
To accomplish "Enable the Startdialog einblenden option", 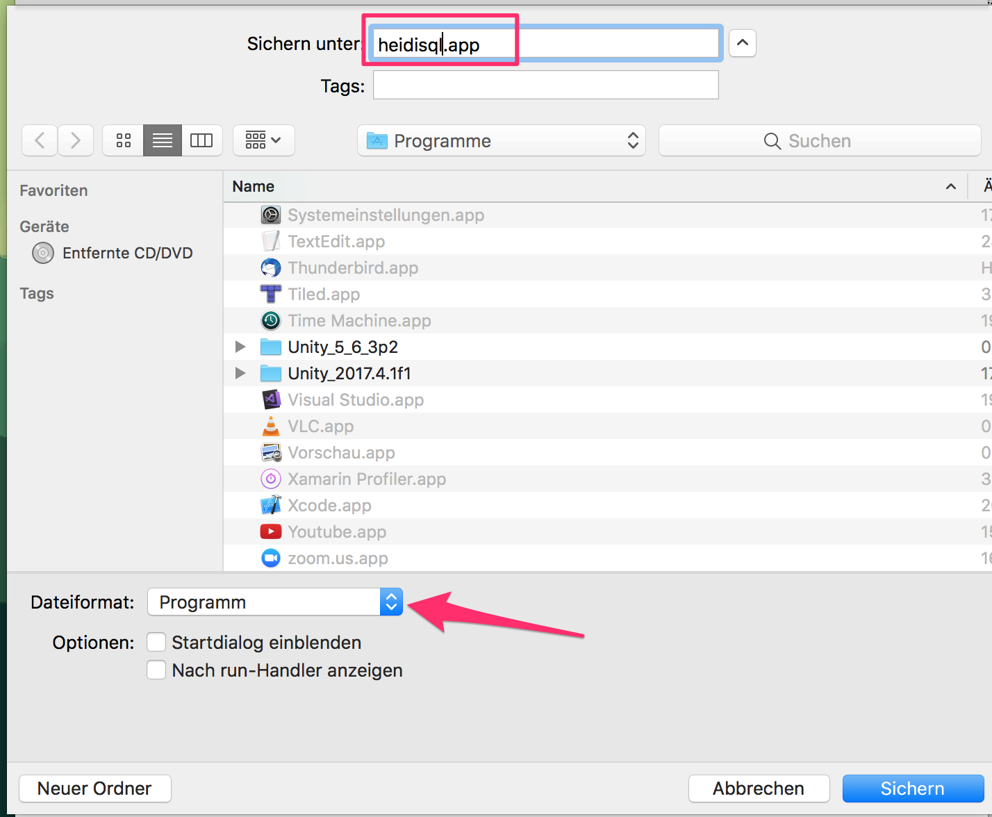I will 156,642.
